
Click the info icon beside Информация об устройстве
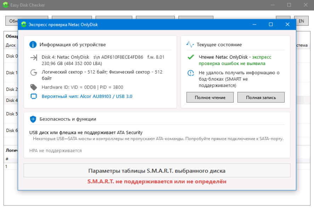(x=33, y=45)
